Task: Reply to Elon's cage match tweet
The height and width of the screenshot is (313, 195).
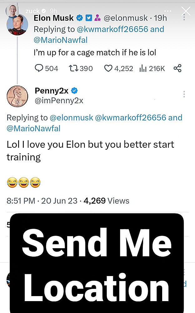Action: click(40, 68)
